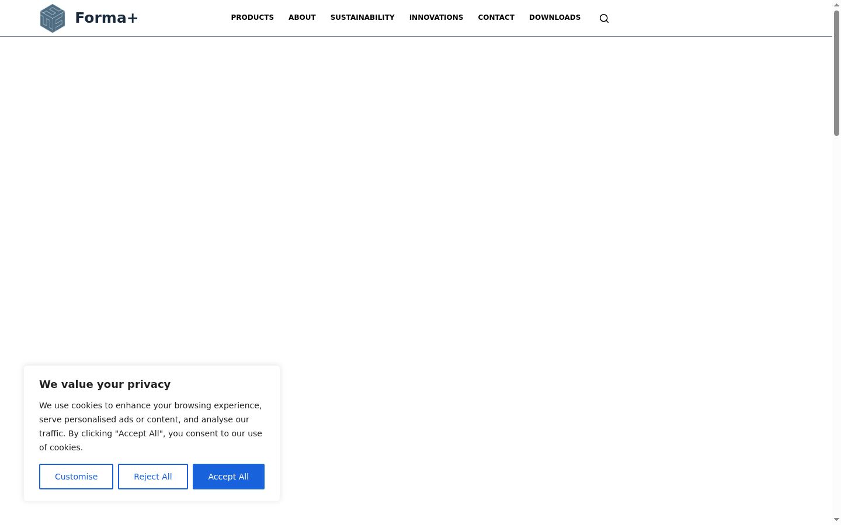Viewport: 841px width, 525px height.
Task: Click the Forma+ cube logo icon
Action: point(53,18)
